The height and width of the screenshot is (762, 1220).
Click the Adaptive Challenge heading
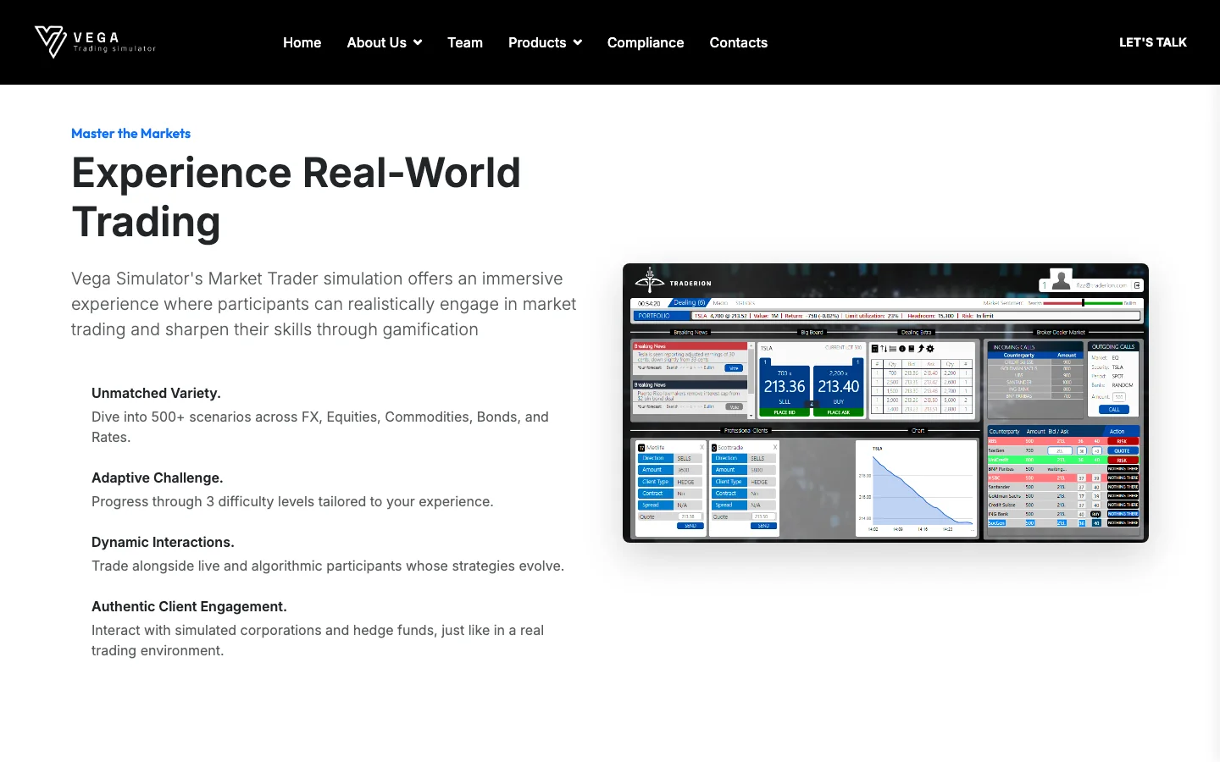pos(158,478)
